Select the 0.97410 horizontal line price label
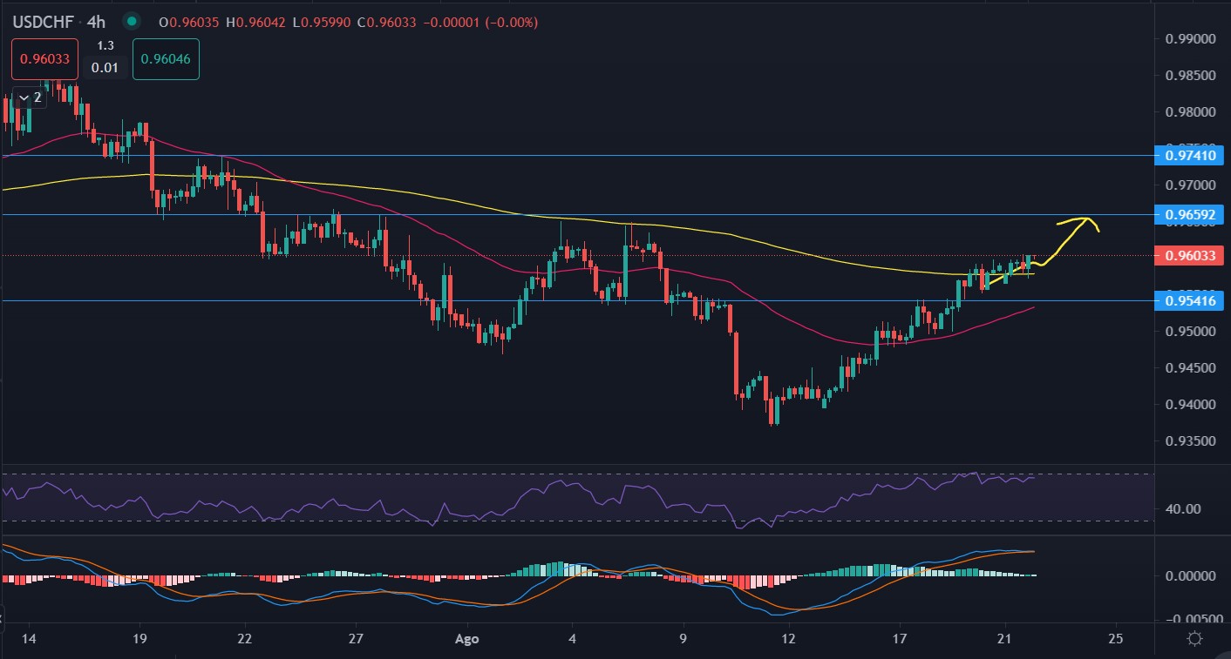This screenshot has width=1231, height=659. (1190, 155)
